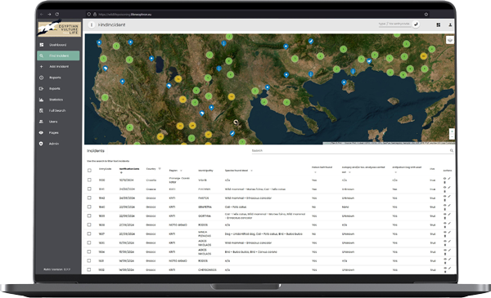Go to Reports in the sidebar
The height and width of the screenshot is (298, 491).
point(58,78)
